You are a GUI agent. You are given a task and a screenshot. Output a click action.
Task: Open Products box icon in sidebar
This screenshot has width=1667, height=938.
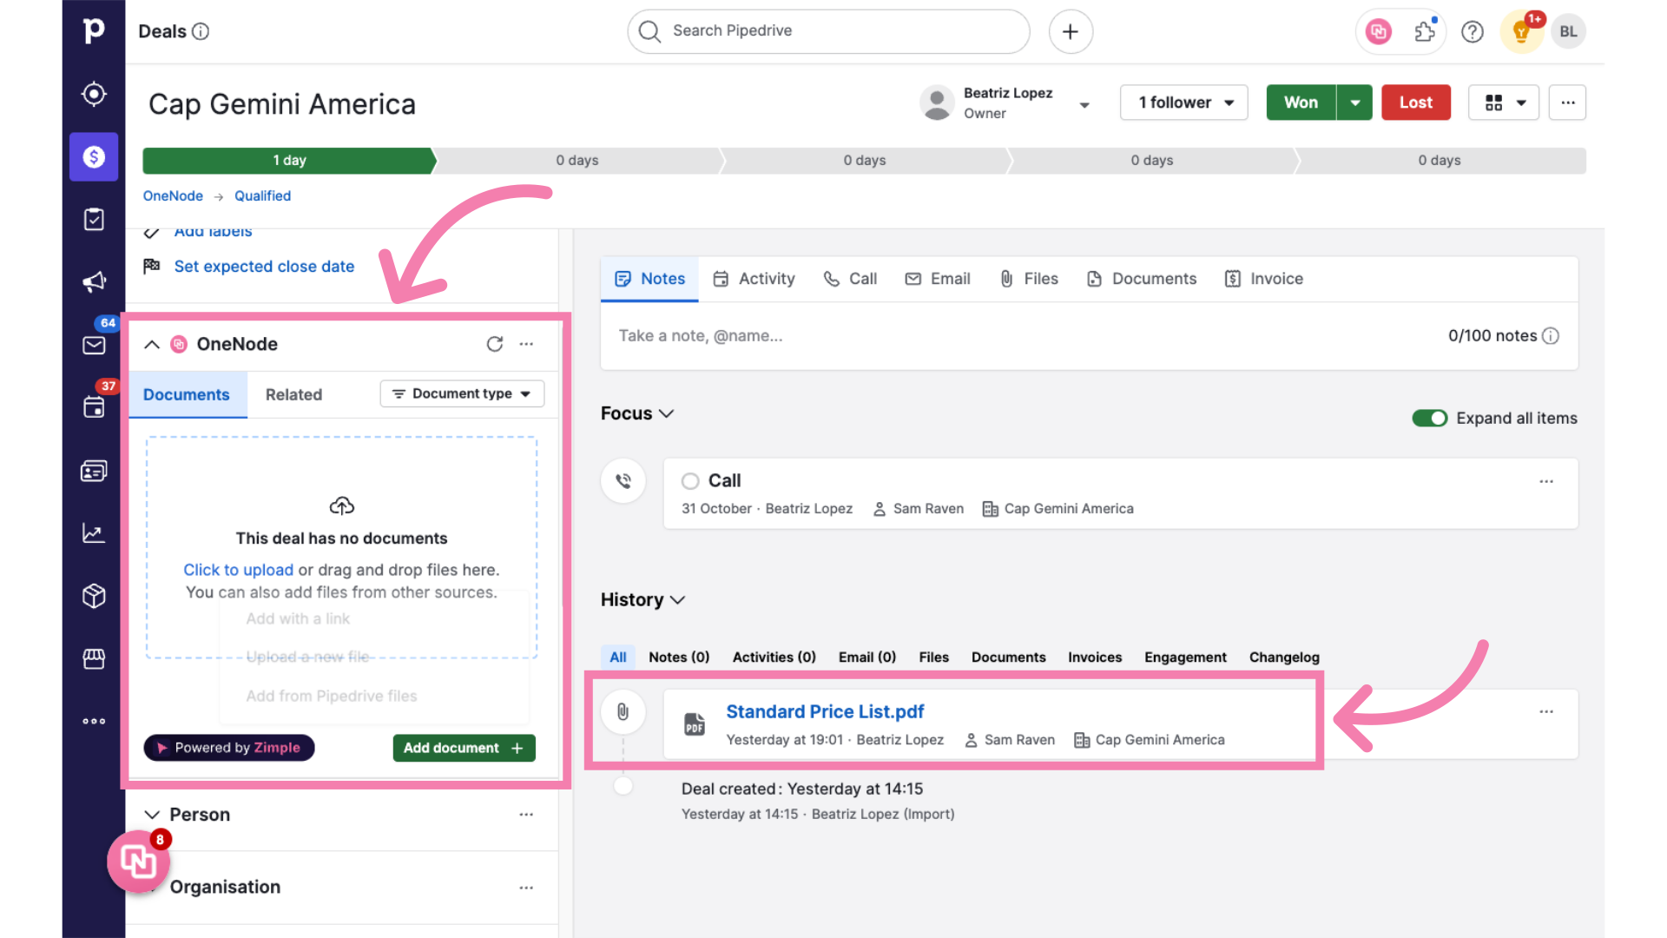(94, 596)
